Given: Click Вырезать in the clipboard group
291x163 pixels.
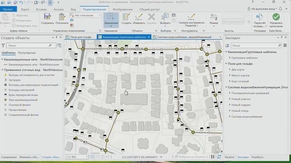Looking at the screenshot, I should click(20, 15).
